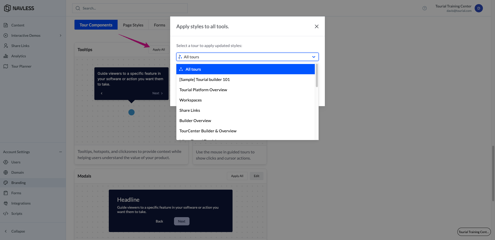Click the Tour Planner map icon
The height and width of the screenshot is (240, 495).
[6, 66]
